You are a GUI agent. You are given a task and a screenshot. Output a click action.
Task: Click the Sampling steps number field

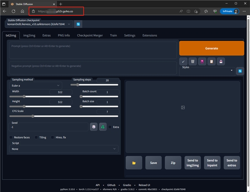108,80
